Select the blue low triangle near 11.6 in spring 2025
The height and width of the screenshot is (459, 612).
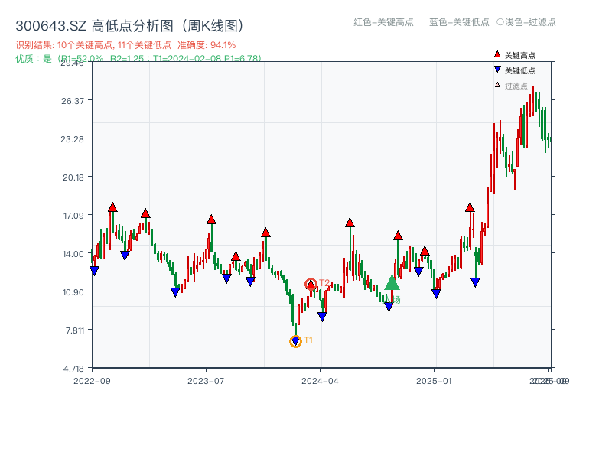(475, 282)
